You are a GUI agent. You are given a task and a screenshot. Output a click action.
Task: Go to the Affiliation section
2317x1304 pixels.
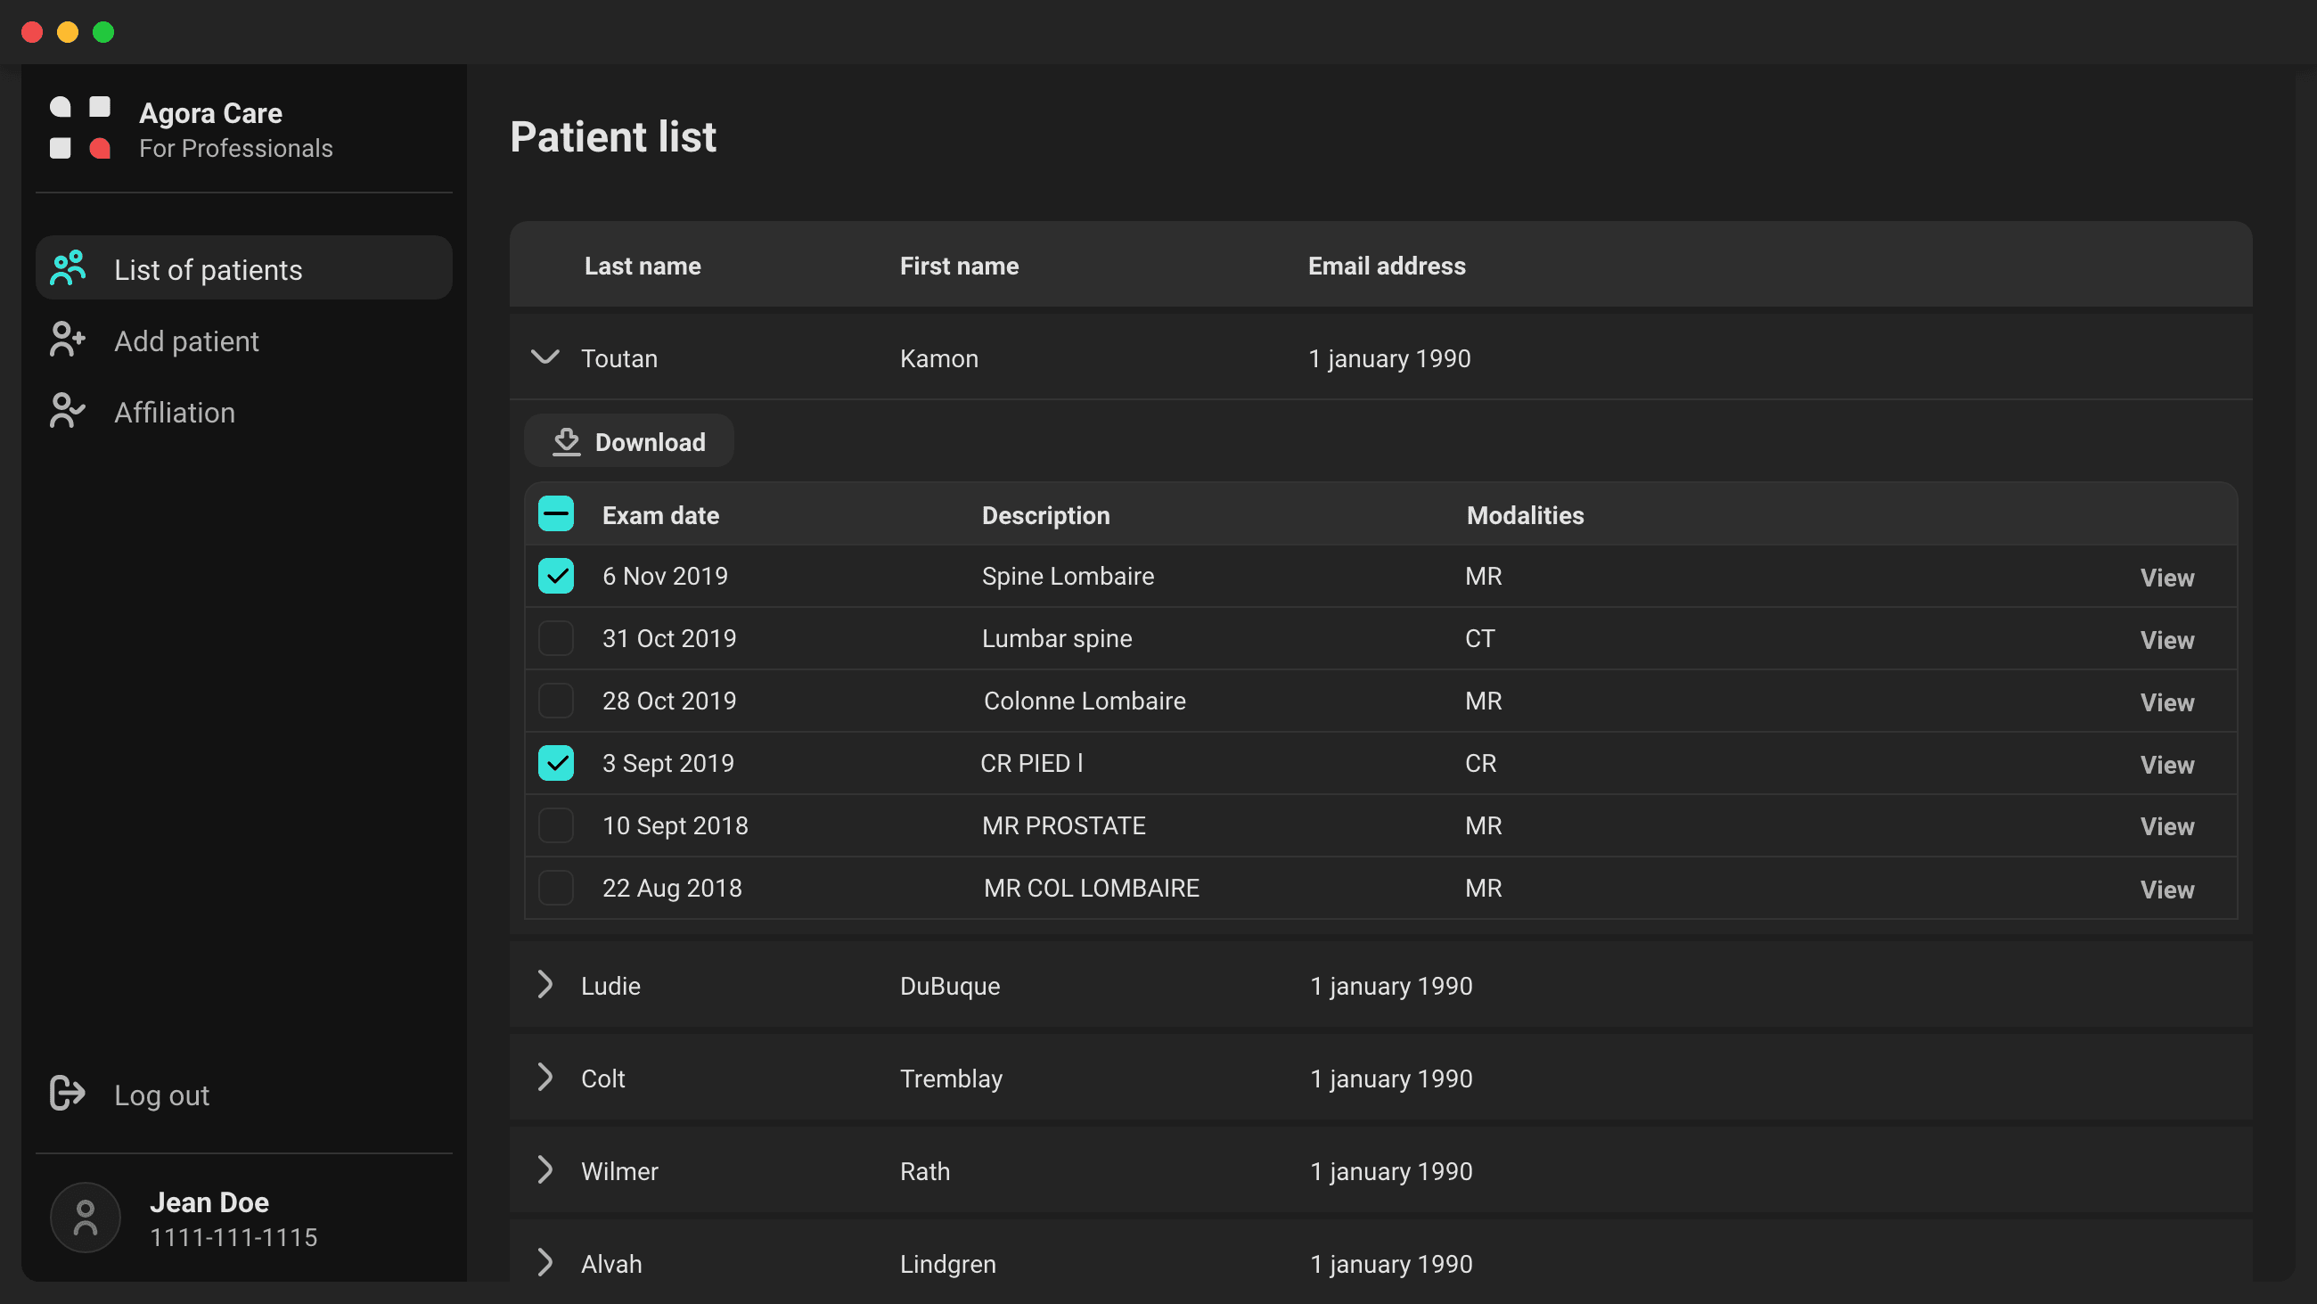(x=175, y=412)
